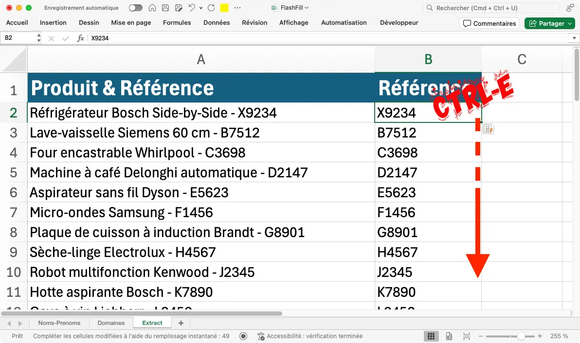Select column B header
The height and width of the screenshot is (343, 580).
click(x=428, y=59)
